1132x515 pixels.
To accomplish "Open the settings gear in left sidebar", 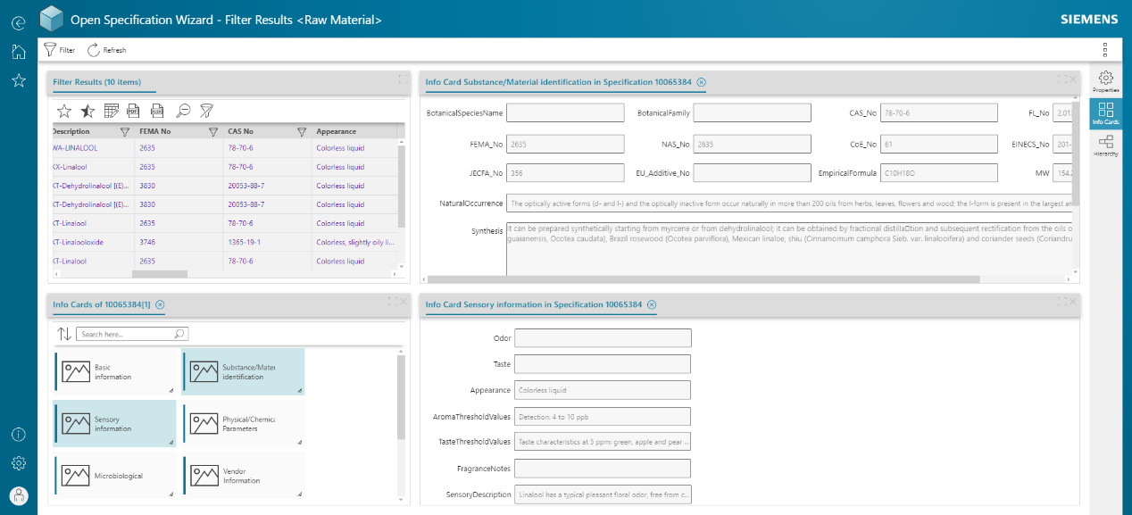I will [18, 463].
